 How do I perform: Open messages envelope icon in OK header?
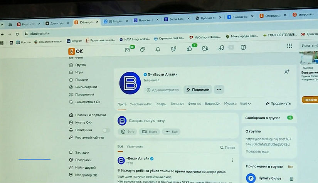(x=128, y=50)
